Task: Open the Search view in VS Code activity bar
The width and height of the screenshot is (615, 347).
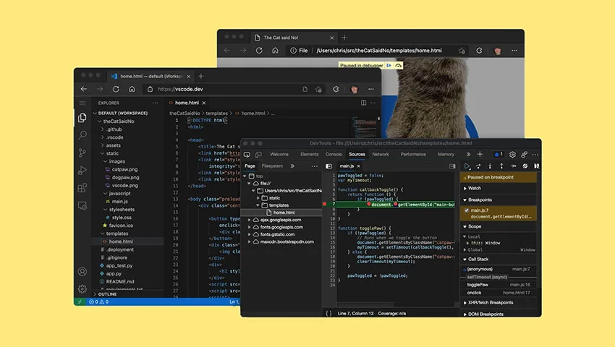Action: coord(82,135)
